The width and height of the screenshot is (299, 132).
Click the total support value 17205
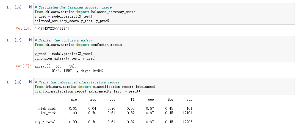pos(187,122)
